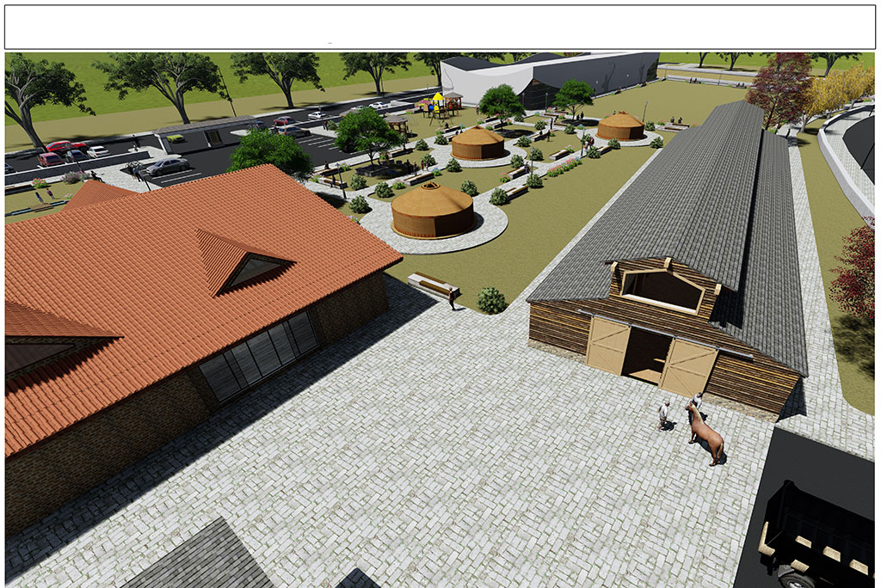Click the middle yurt in the garden
881x588 pixels.
tap(477, 144)
